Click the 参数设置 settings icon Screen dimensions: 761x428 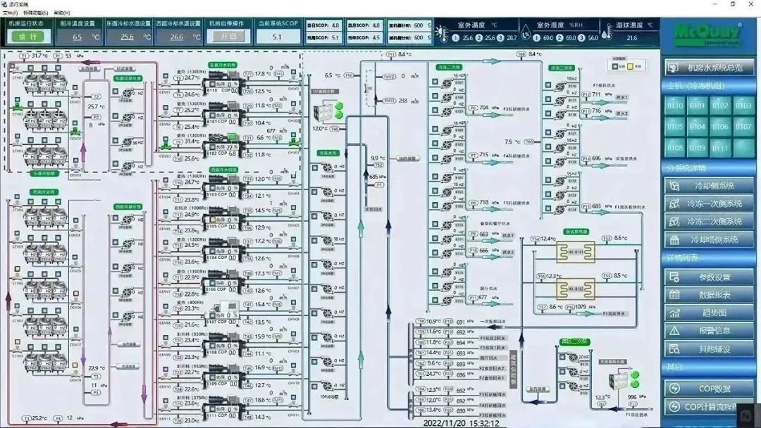tap(675, 277)
